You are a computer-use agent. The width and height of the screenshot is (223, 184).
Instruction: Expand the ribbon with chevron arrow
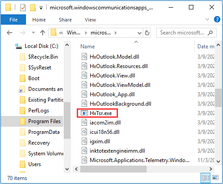207,19
